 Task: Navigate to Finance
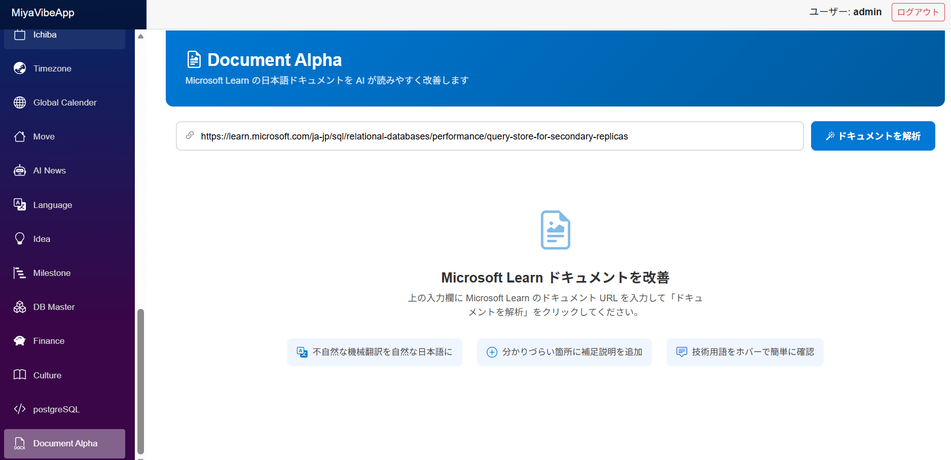point(64,341)
